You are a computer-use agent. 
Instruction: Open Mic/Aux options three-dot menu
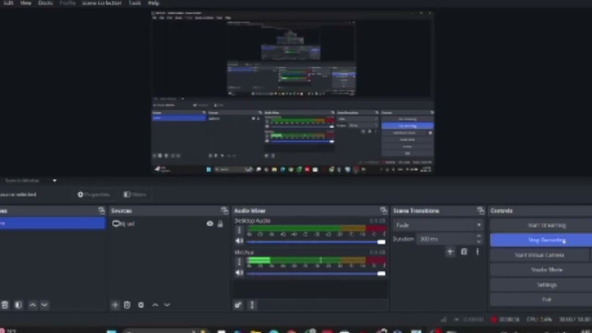(x=239, y=262)
